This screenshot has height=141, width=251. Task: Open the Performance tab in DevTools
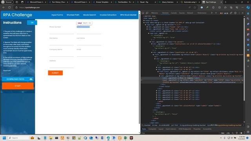pyautogui.click(x=202, y=13)
